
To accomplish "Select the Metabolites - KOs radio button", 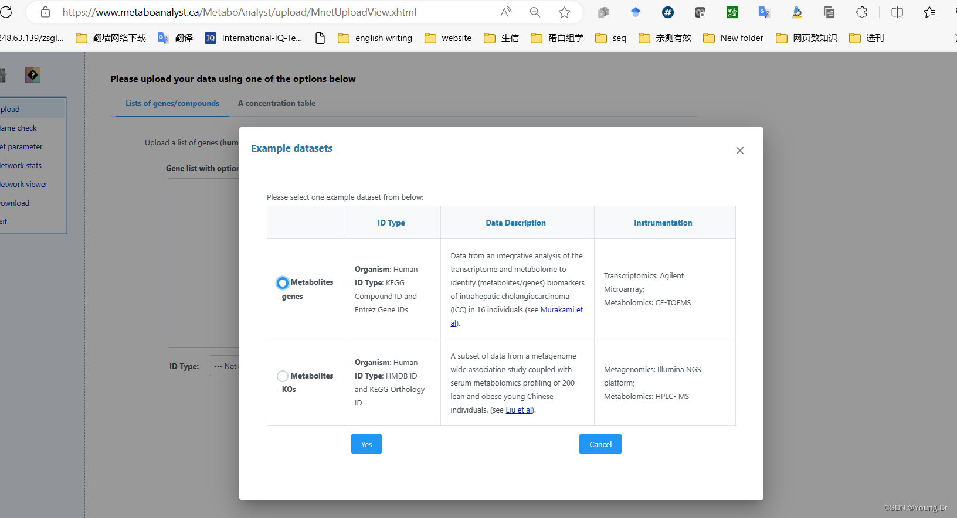I will [283, 376].
